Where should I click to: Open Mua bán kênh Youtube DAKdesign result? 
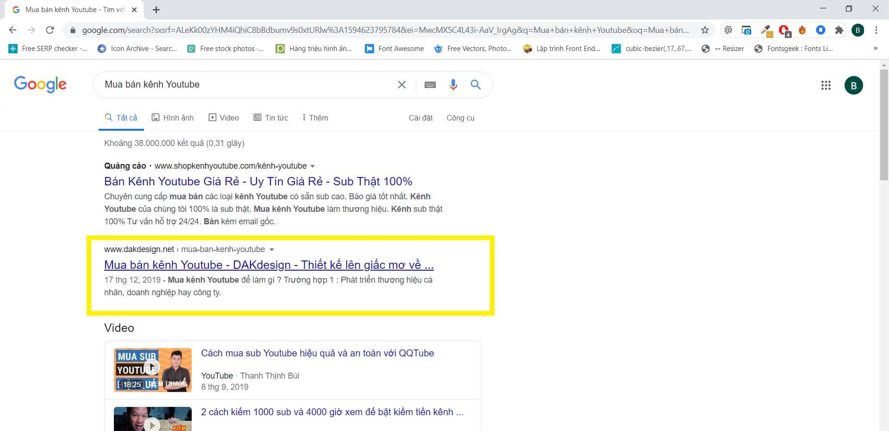point(269,265)
